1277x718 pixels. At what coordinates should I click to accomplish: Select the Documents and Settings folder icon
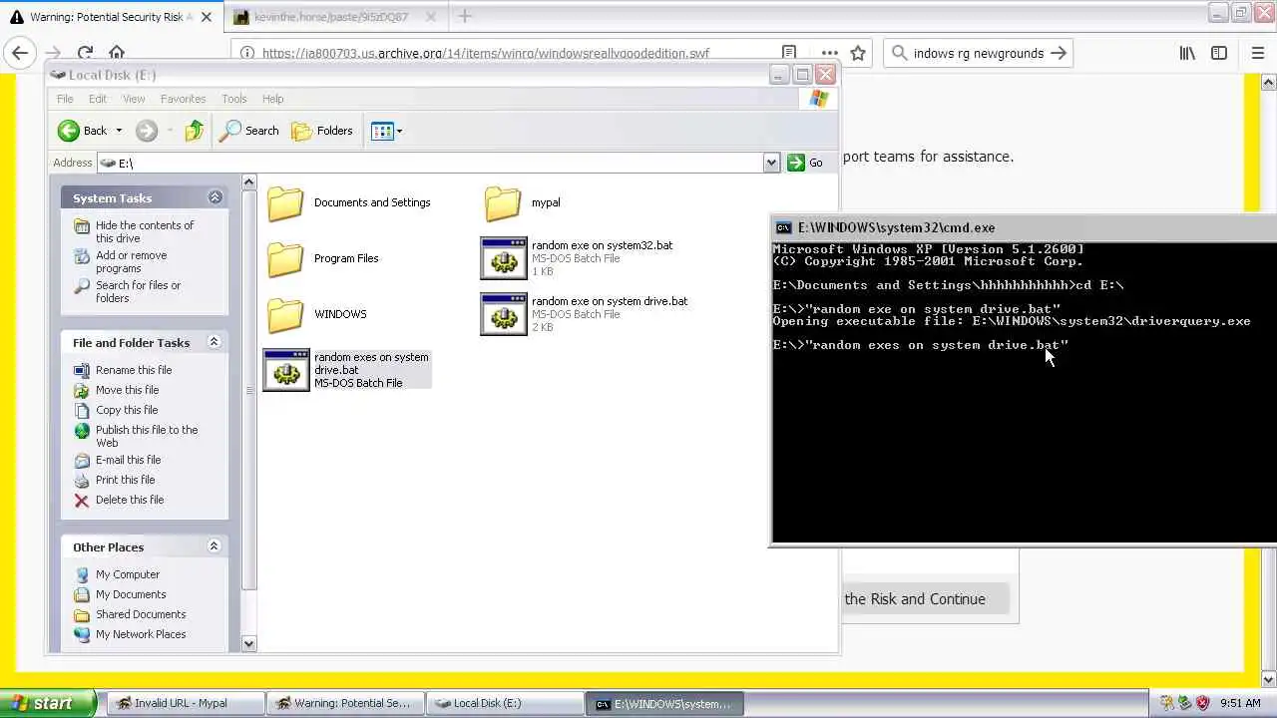coord(285,202)
